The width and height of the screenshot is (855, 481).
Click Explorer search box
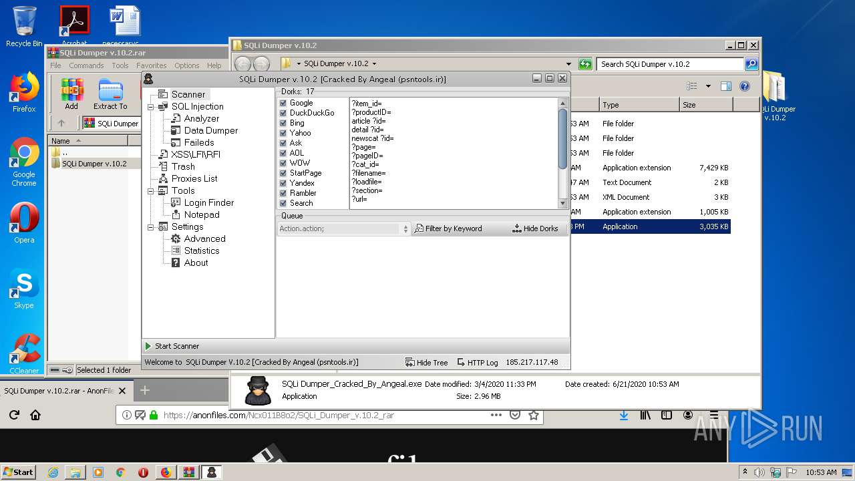670,64
